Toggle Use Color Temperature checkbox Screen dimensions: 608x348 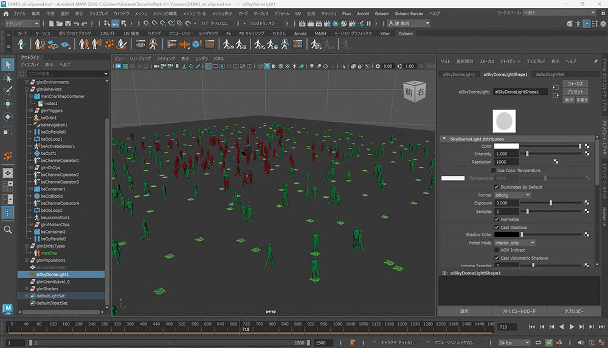pos(493,170)
